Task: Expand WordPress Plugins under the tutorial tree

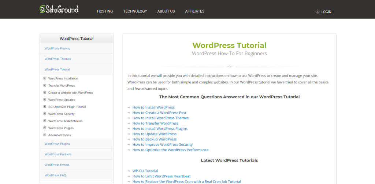Action: [x=45, y=128]
